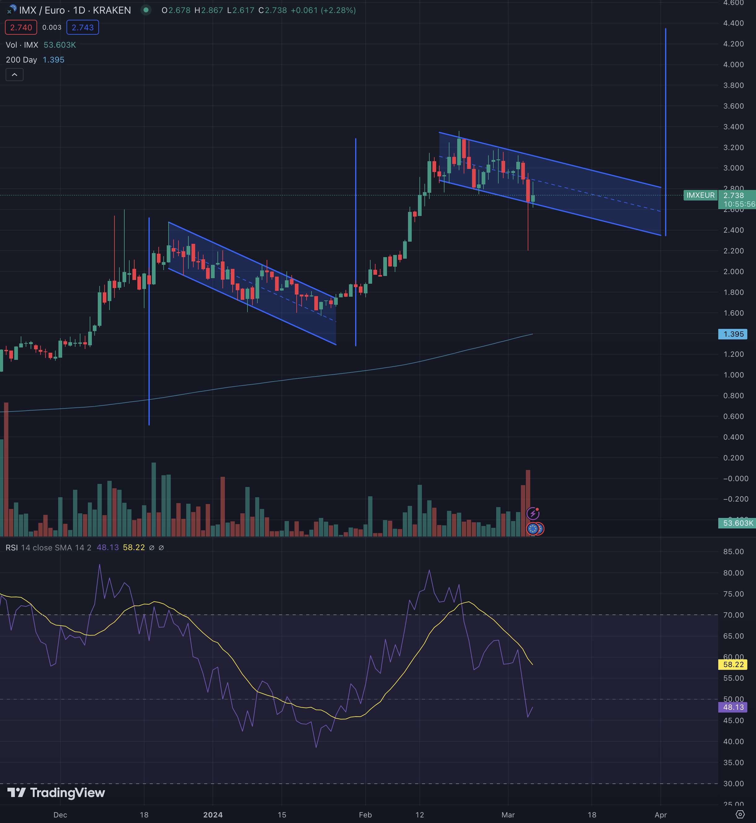Click the Feb label on time axis

click(365, 815)
